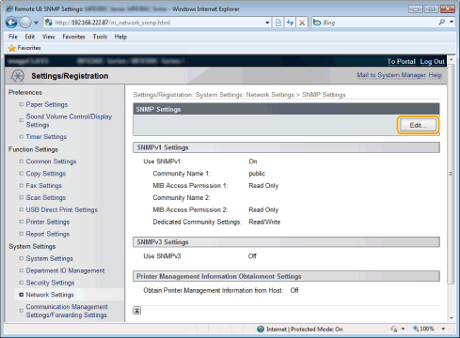Click the SNMPv3 Settings section header

pos(286,242)
